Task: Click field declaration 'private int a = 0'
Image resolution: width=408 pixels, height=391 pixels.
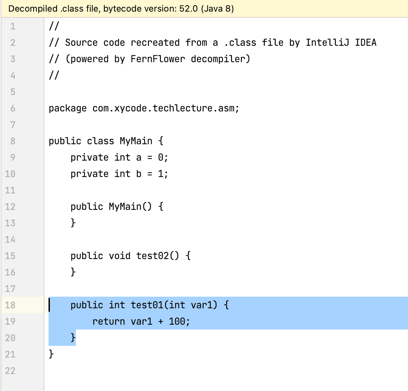Action: [119, 158]
